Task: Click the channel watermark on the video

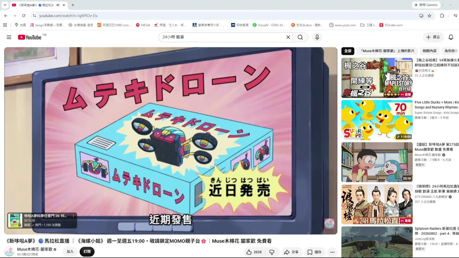Action: 329,224
